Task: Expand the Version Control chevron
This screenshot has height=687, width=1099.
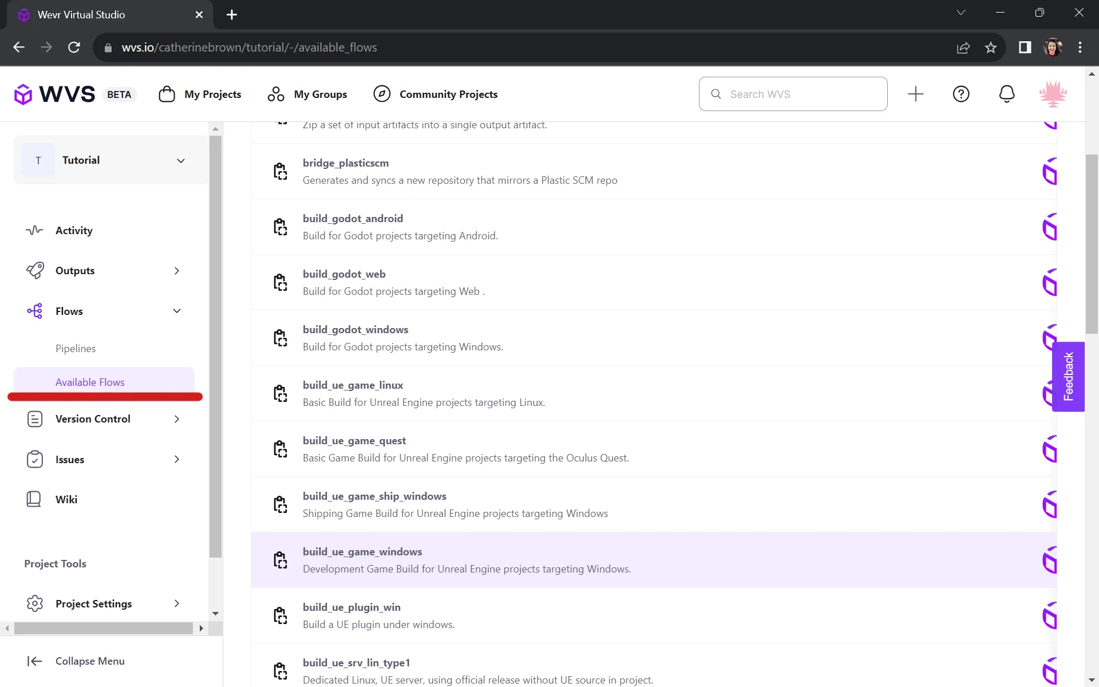Action: pyautogui.click(x=177, y=418)
